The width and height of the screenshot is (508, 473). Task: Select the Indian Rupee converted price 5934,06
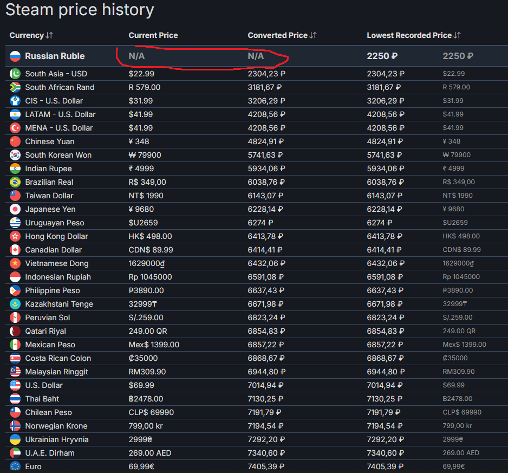point(266,169)
